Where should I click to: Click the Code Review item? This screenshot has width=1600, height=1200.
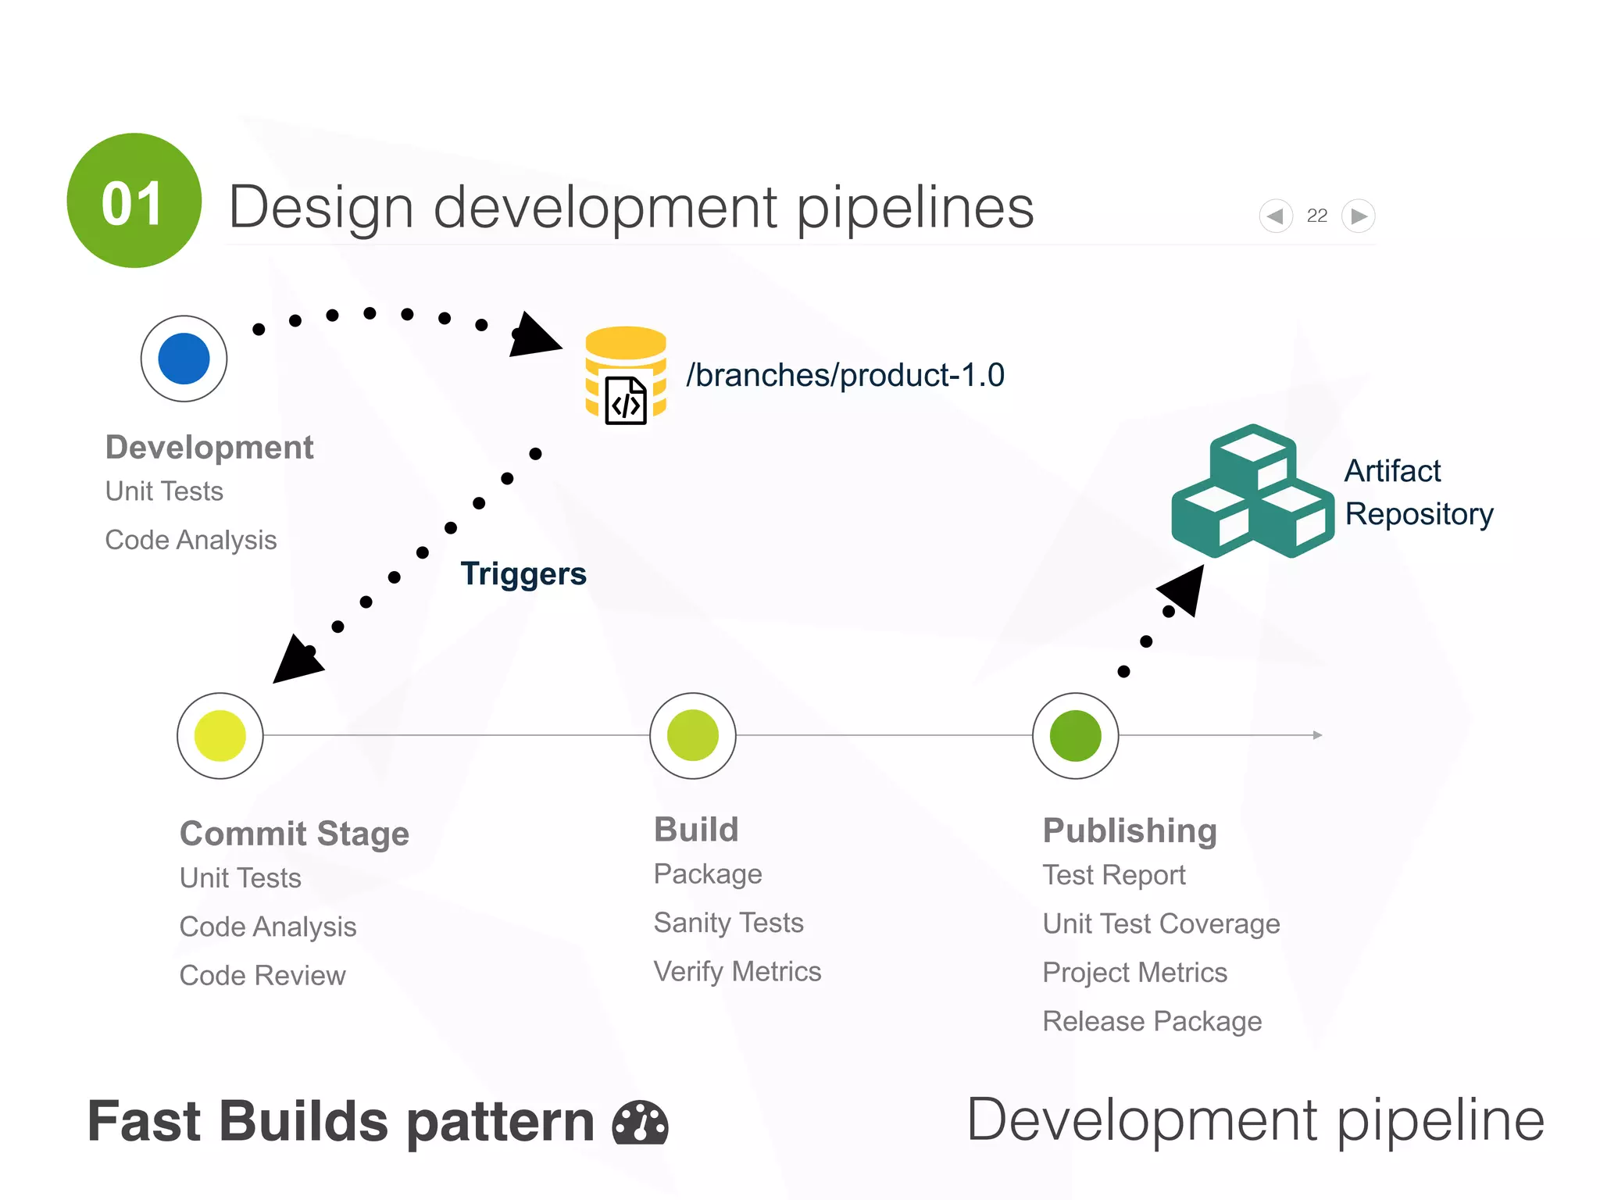click(262, 976)
